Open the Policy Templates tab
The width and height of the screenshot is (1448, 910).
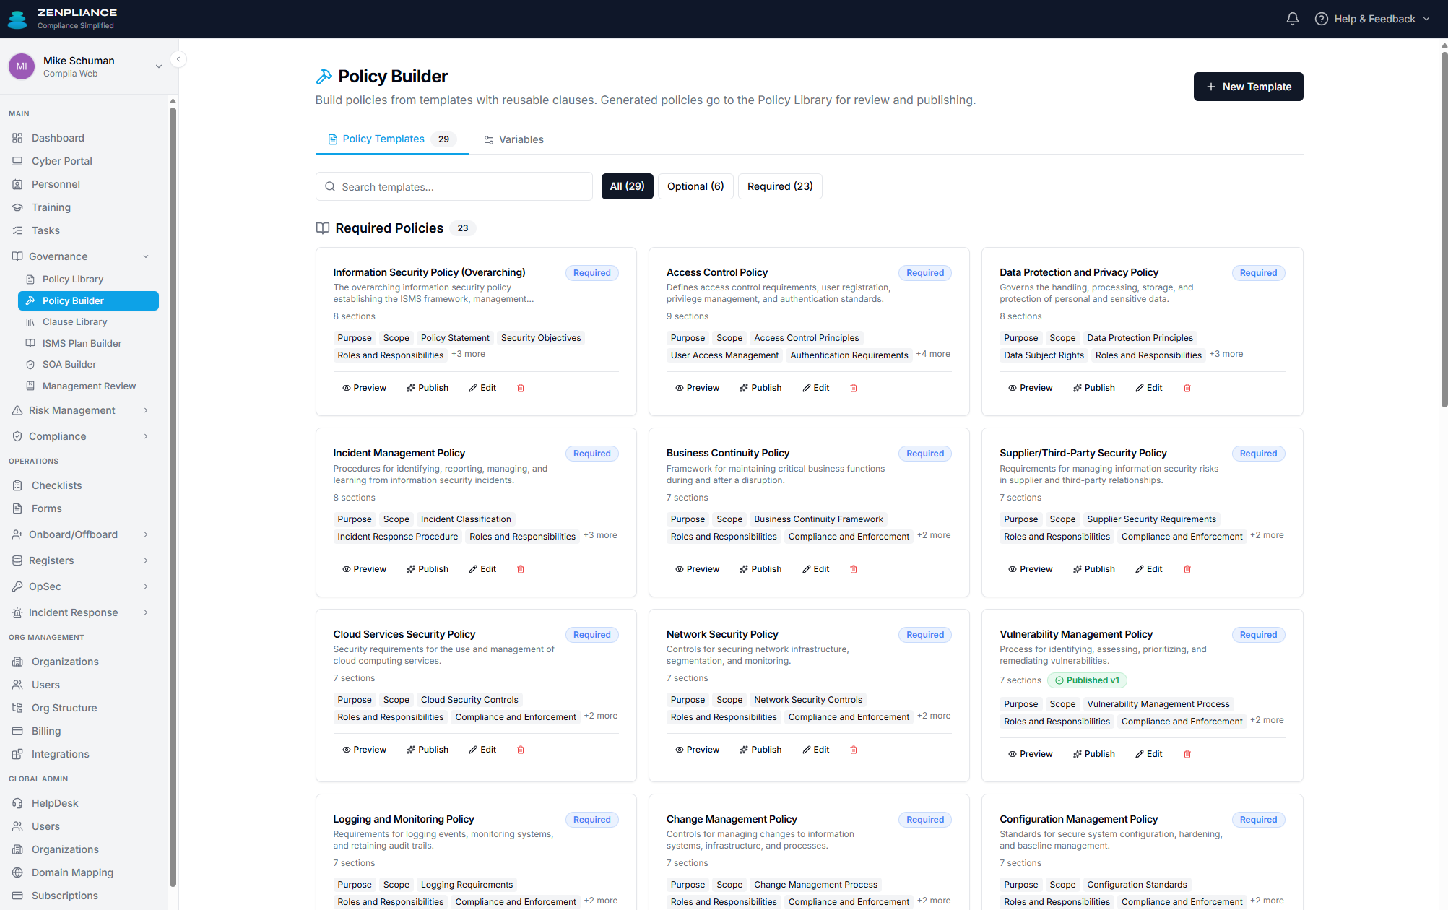coord(383,139)
